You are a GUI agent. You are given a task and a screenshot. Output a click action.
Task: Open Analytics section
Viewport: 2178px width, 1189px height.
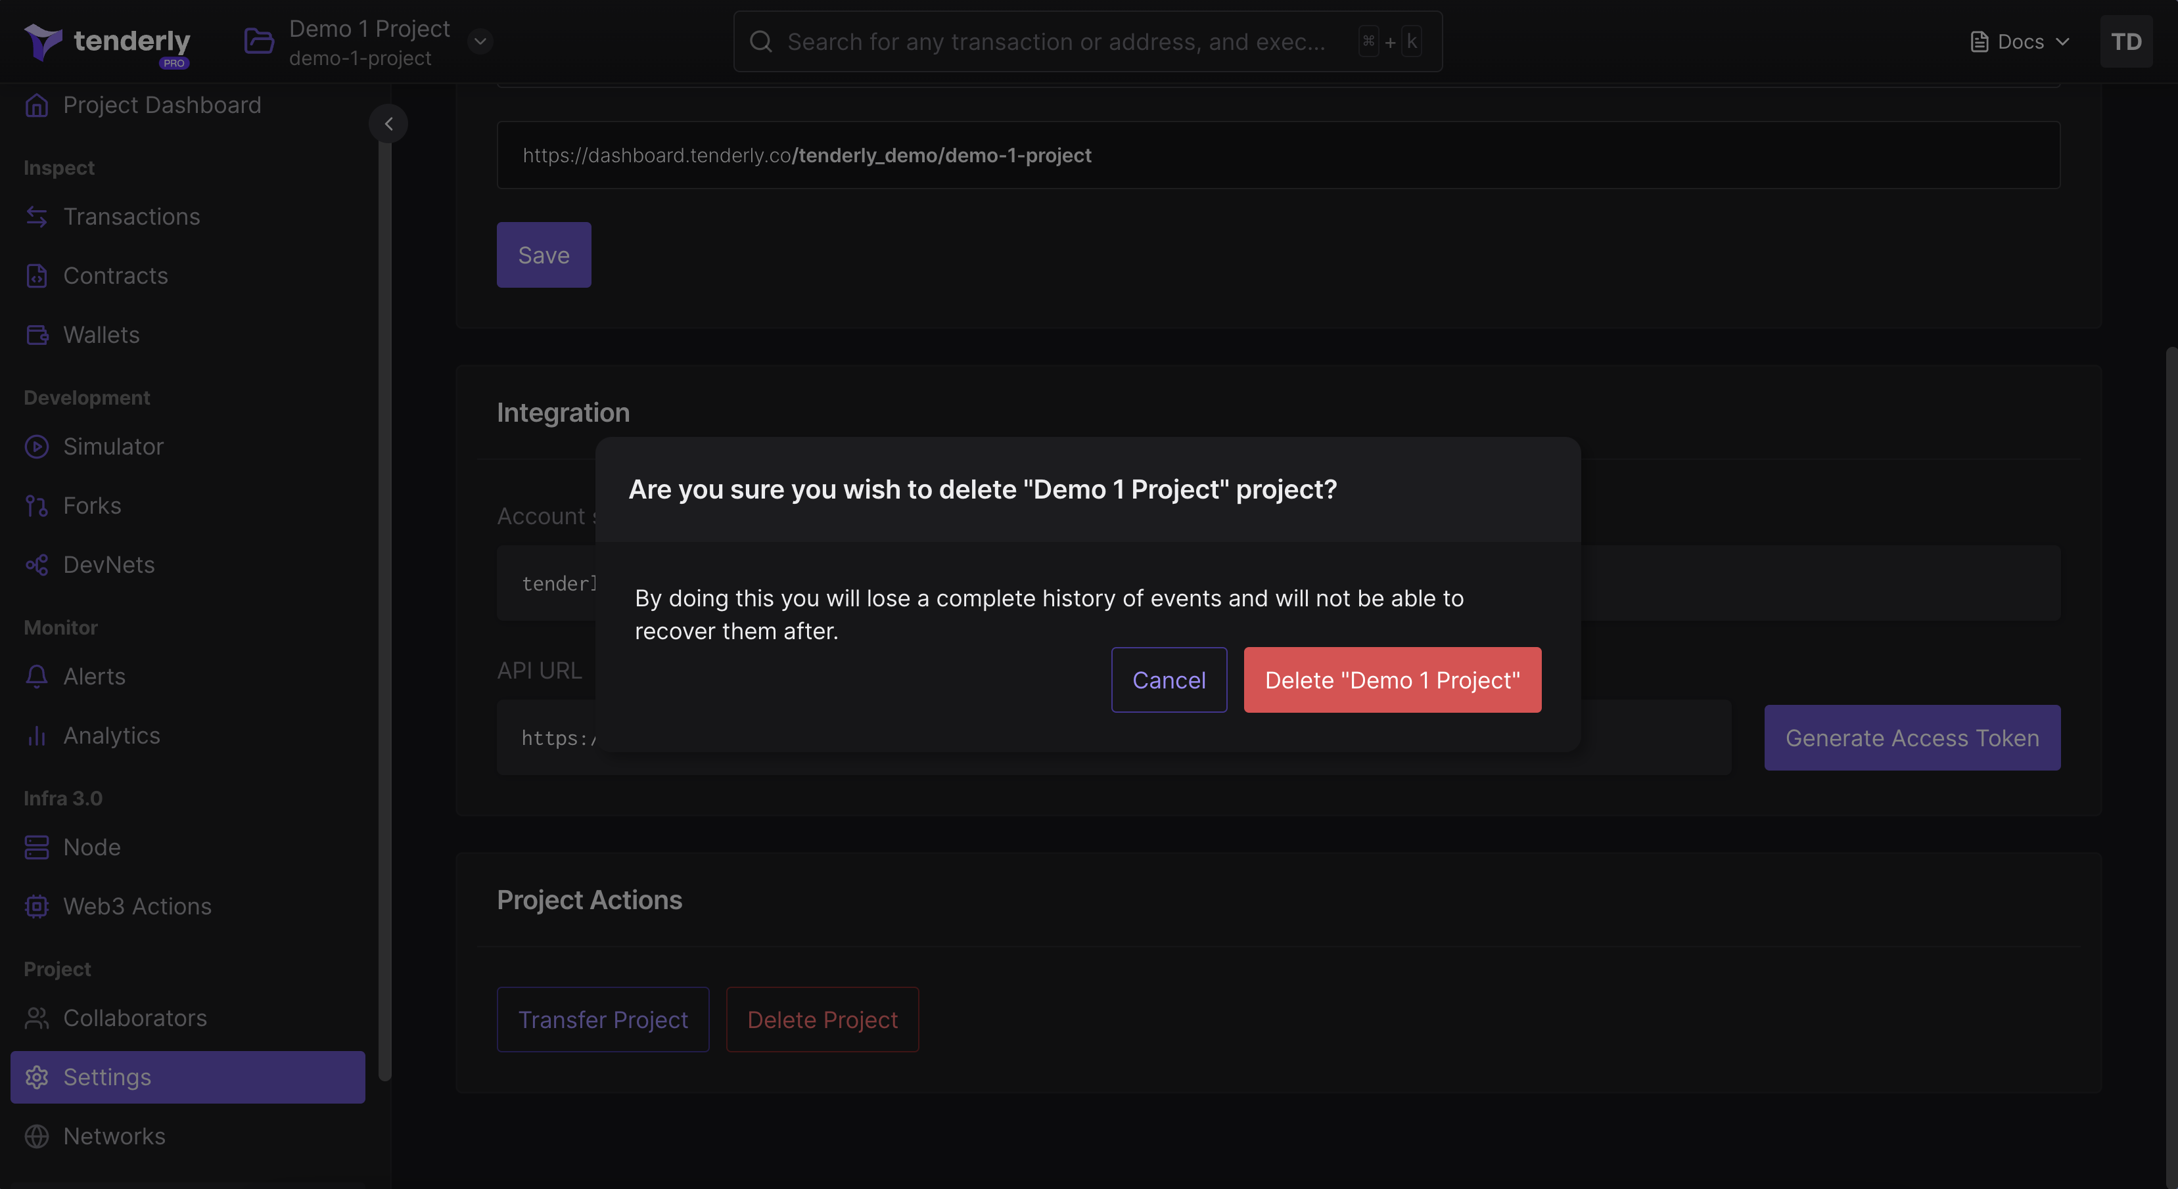112,735
